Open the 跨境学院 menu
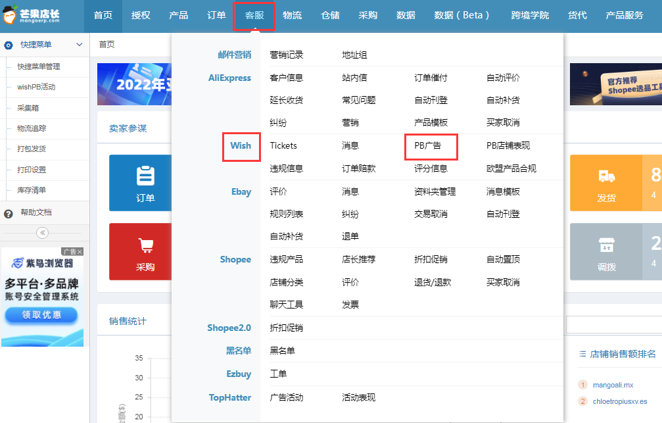The height and width of the screenshot is (423, 662). [530, 15]
